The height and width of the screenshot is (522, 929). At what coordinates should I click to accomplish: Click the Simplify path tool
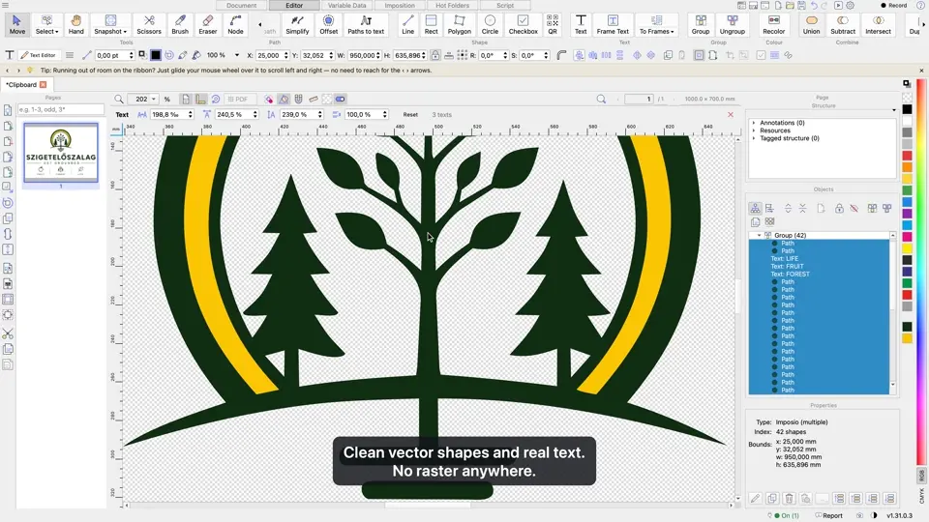click(297, 24)
